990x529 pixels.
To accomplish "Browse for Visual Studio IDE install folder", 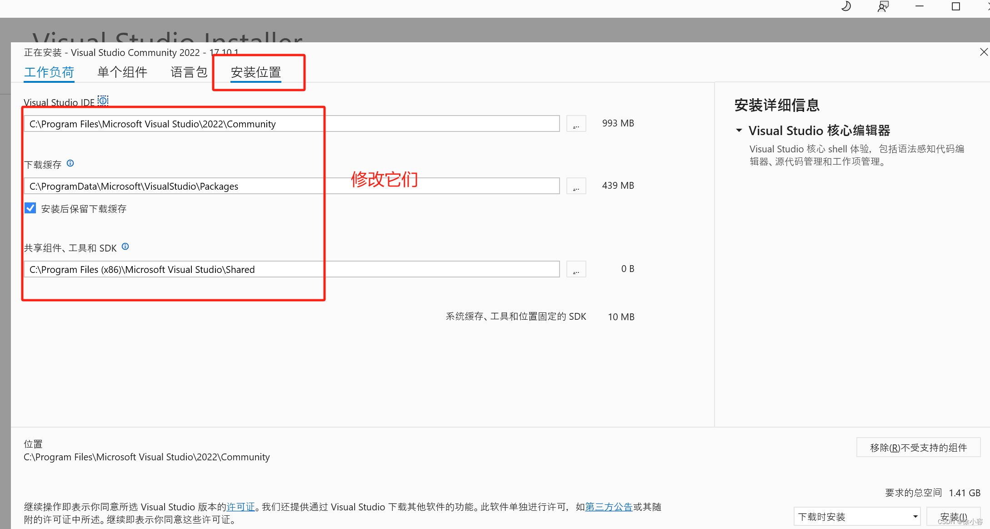I will [x=576, y=124].
